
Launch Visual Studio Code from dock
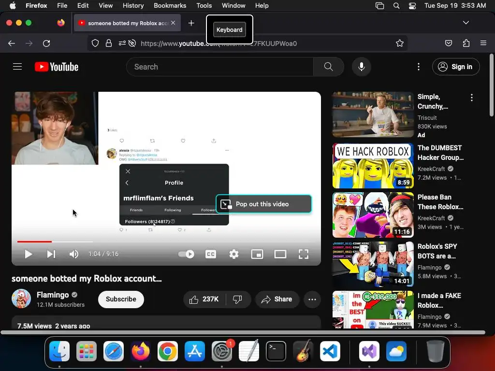click(330, 351)
